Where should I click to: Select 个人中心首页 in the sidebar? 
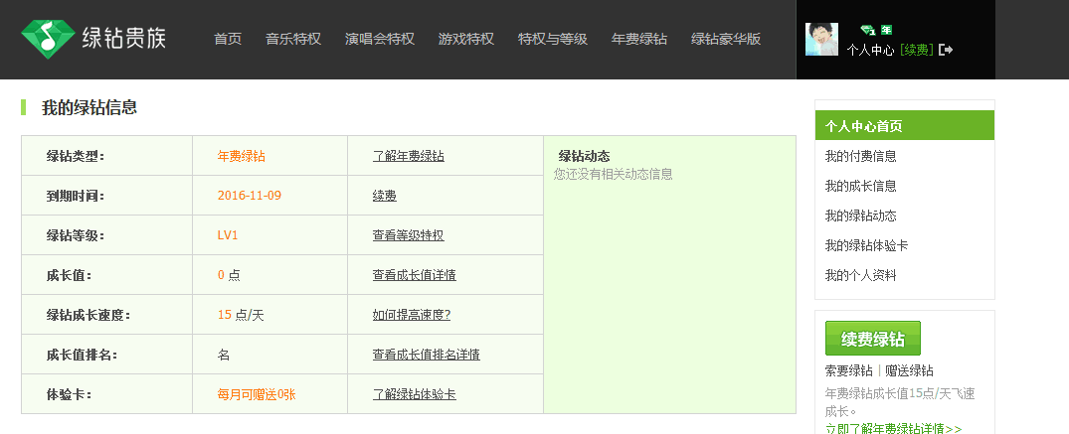tap(905, 125)
